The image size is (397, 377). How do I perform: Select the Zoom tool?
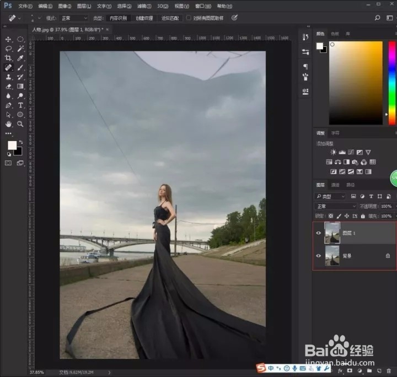(x=20, y=124)
